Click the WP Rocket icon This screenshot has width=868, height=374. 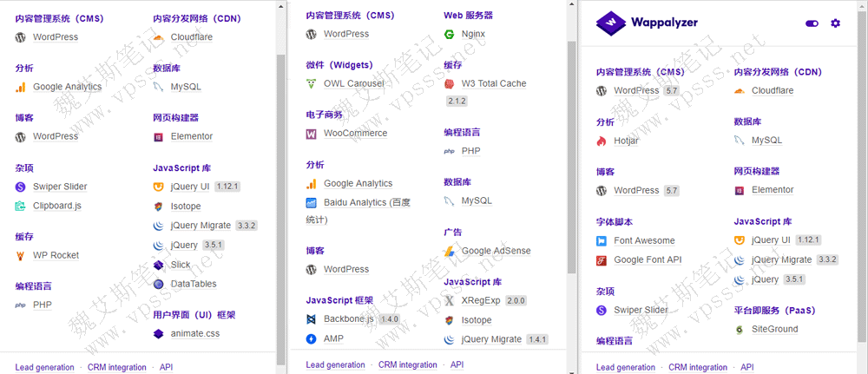pyautogui.click(x=21, y=256)
